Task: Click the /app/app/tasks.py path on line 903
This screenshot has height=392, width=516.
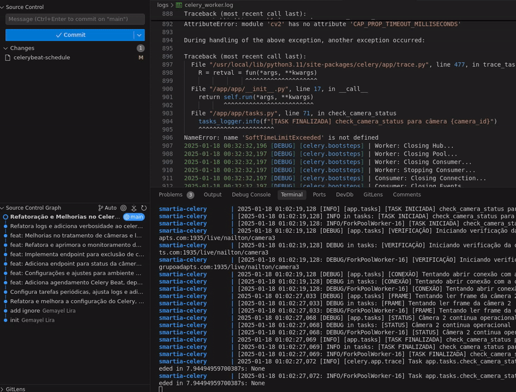Action: point(244,113)
